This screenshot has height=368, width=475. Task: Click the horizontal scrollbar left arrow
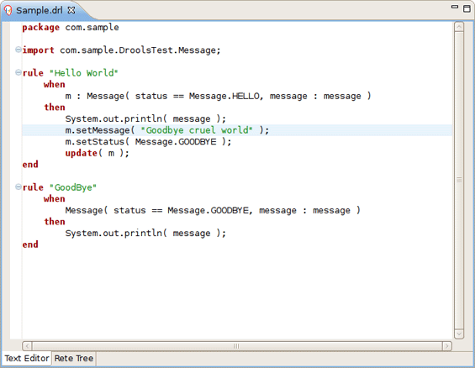[x=27, y=346]
